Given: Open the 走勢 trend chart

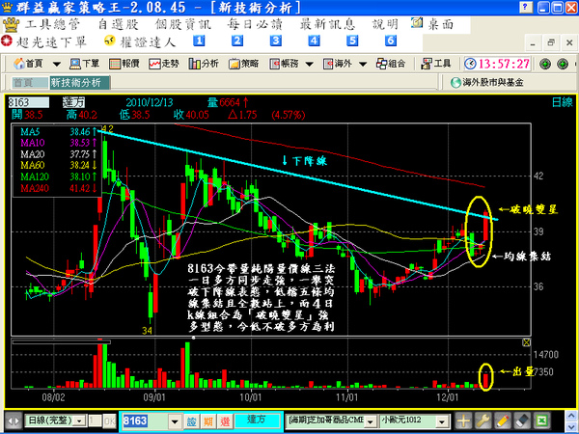Looking at the screenshot, I should (x=164, y=64).
